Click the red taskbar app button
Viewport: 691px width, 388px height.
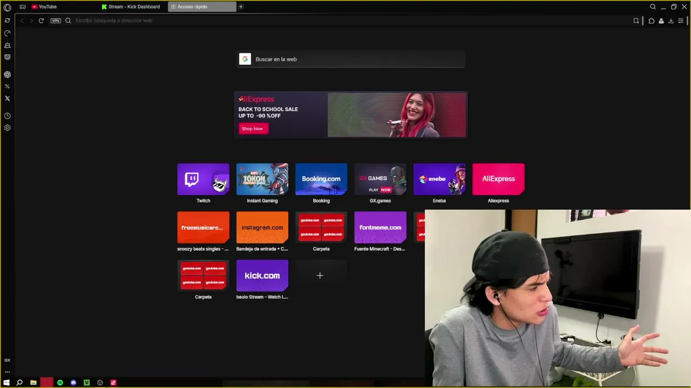point(47,383)
